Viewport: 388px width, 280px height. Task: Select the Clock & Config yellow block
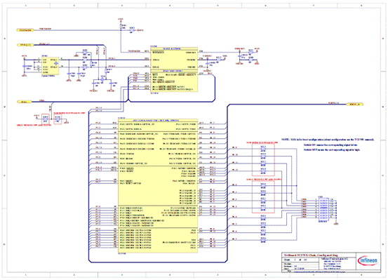click(174, 59)
